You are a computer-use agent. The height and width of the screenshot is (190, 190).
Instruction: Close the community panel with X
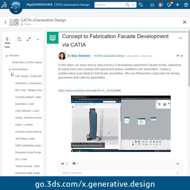185,22
